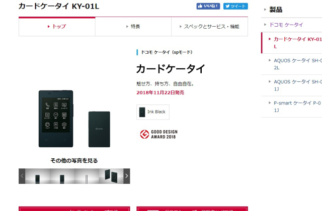Screen dimensions: 322x211
Task: Expand the 製品 sidebar heading
Action: [x=276, y=10]
